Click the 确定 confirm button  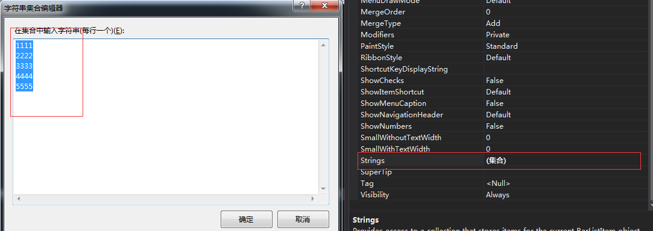coord(247,220)
